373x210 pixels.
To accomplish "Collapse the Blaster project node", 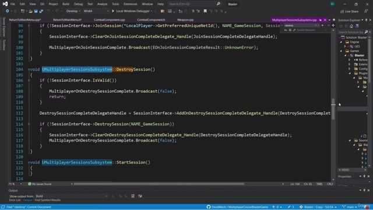I will pyautogui.click(x=346, y=55).
